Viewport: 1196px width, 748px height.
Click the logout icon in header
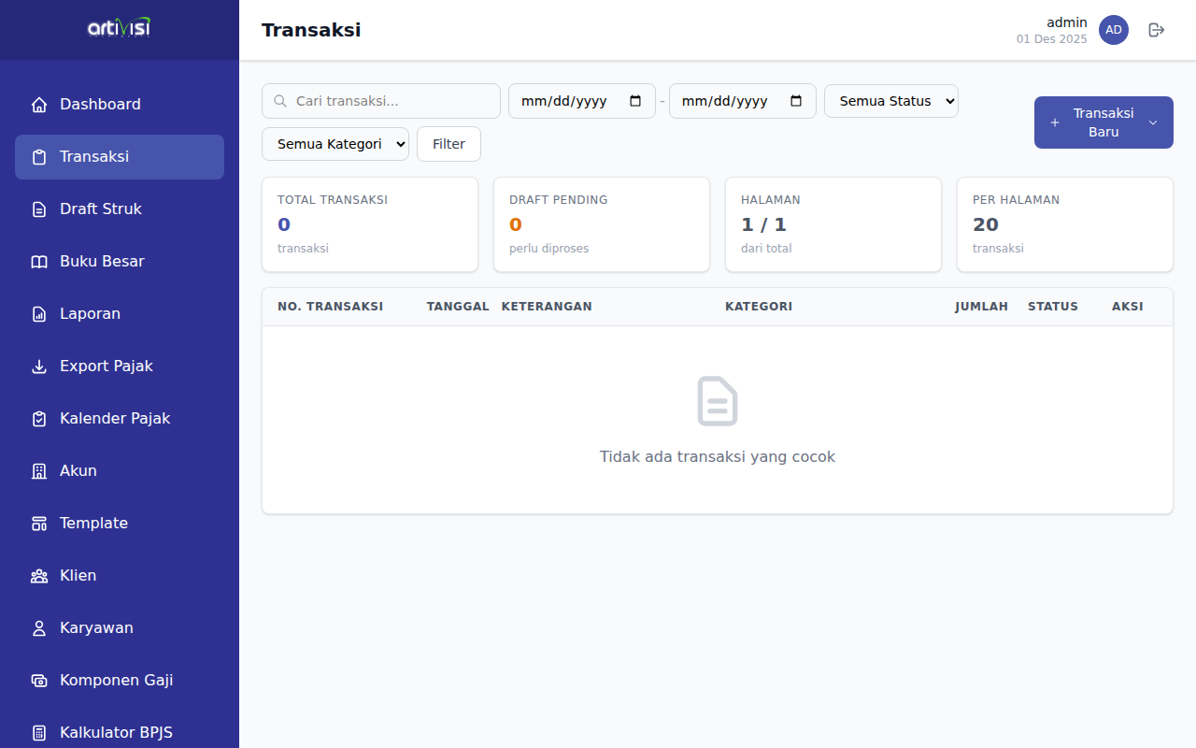point(1156,30)
